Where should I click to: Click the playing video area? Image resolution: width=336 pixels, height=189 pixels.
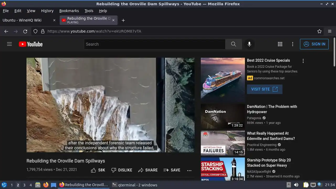pos(111,105)
